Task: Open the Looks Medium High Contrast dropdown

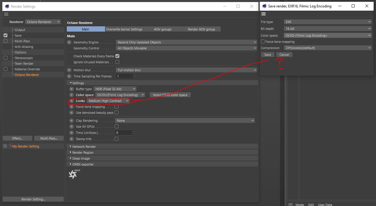Action: (x=108, y=101)
